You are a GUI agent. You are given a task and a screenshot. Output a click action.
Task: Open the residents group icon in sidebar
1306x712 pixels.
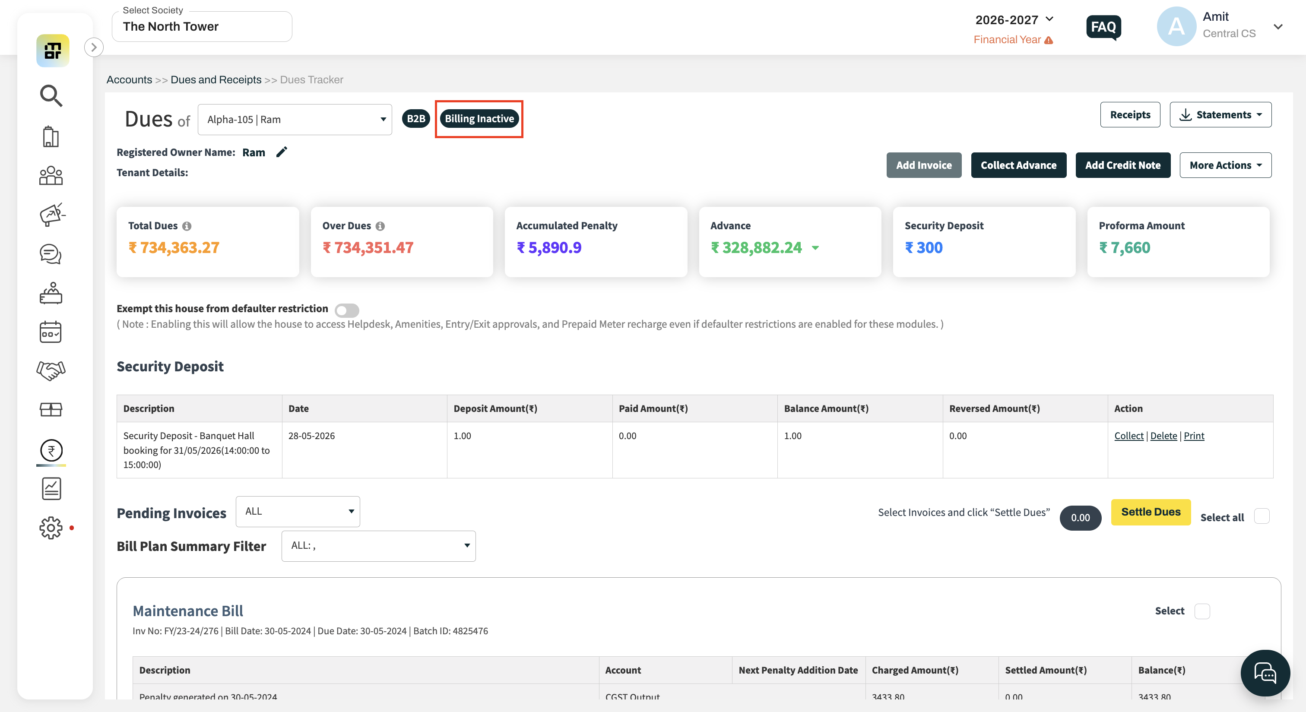click(51, 176)
